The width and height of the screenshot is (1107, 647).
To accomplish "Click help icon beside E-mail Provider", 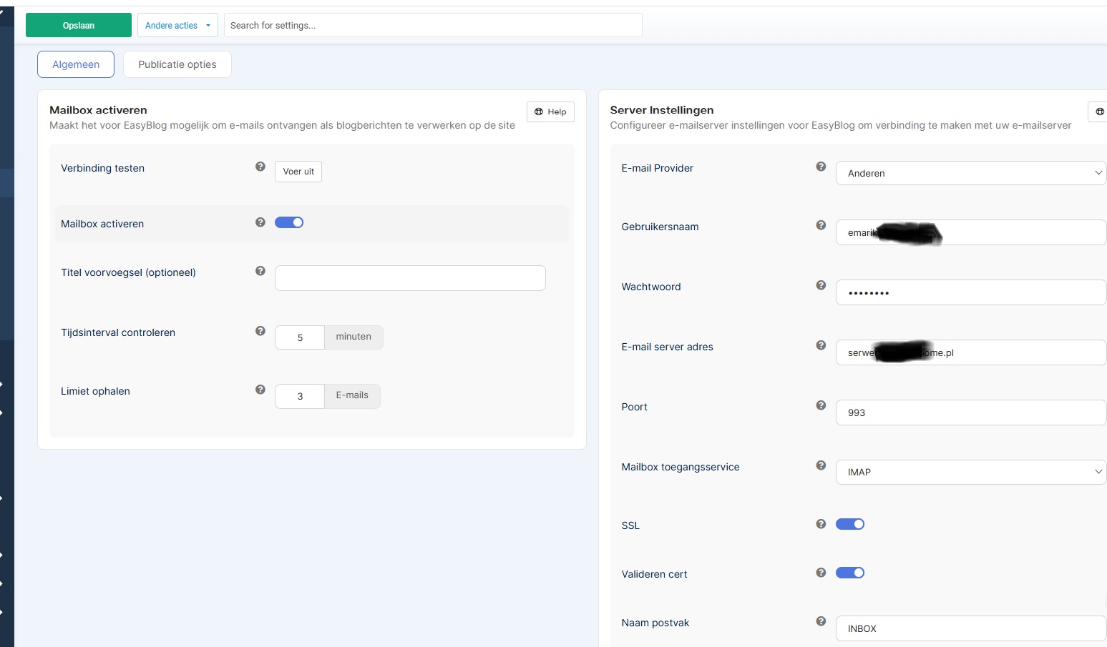I will coord(821,167).
